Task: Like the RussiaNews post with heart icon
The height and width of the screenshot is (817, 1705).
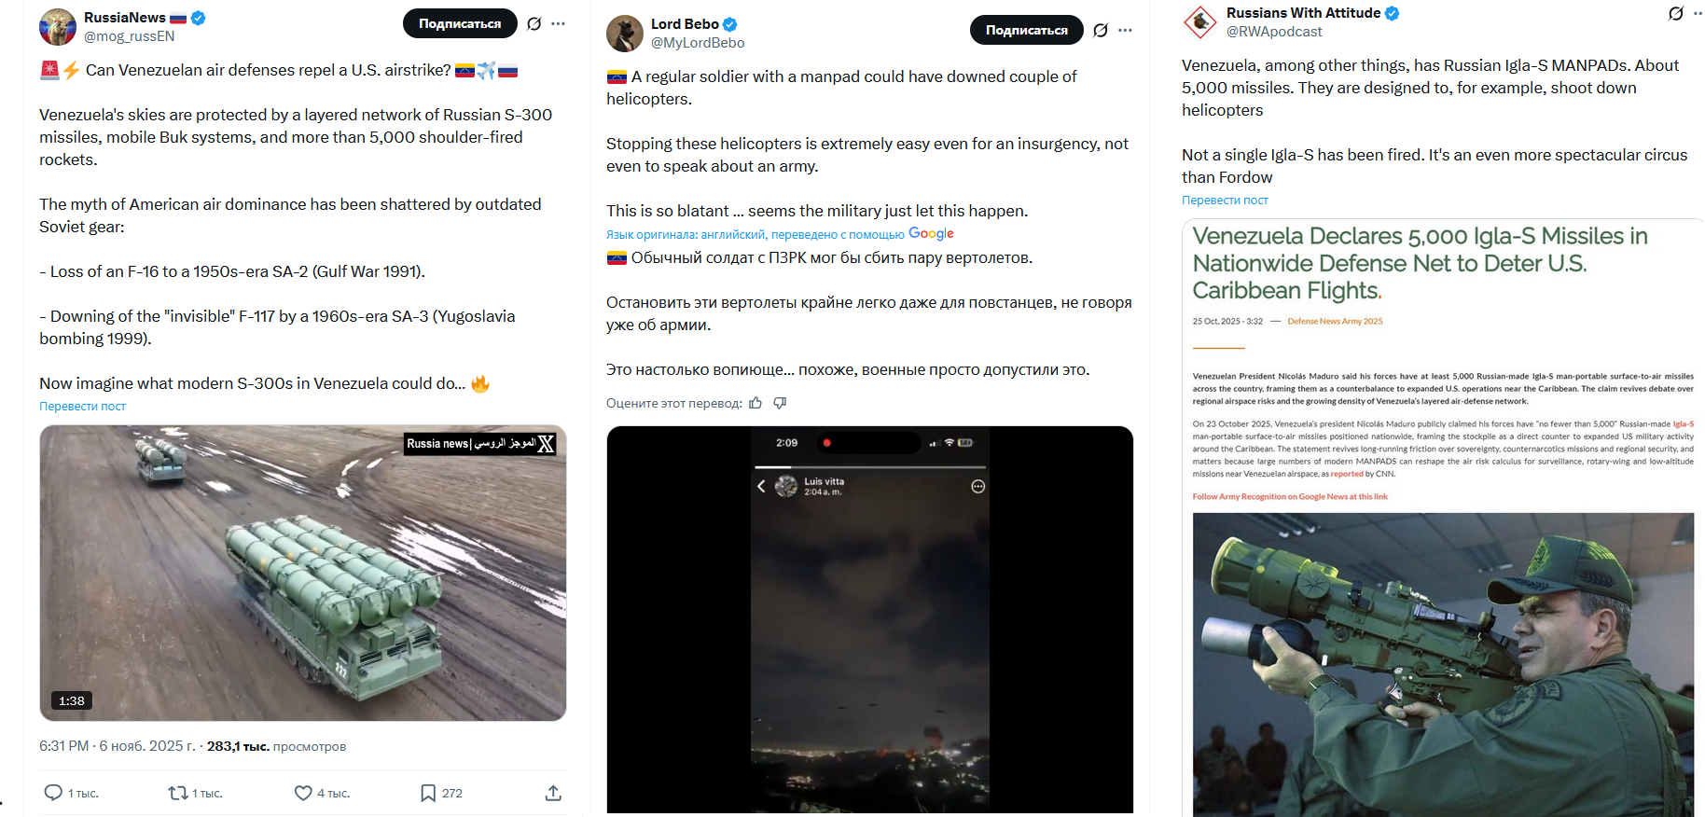Action: tap(303, 793)
